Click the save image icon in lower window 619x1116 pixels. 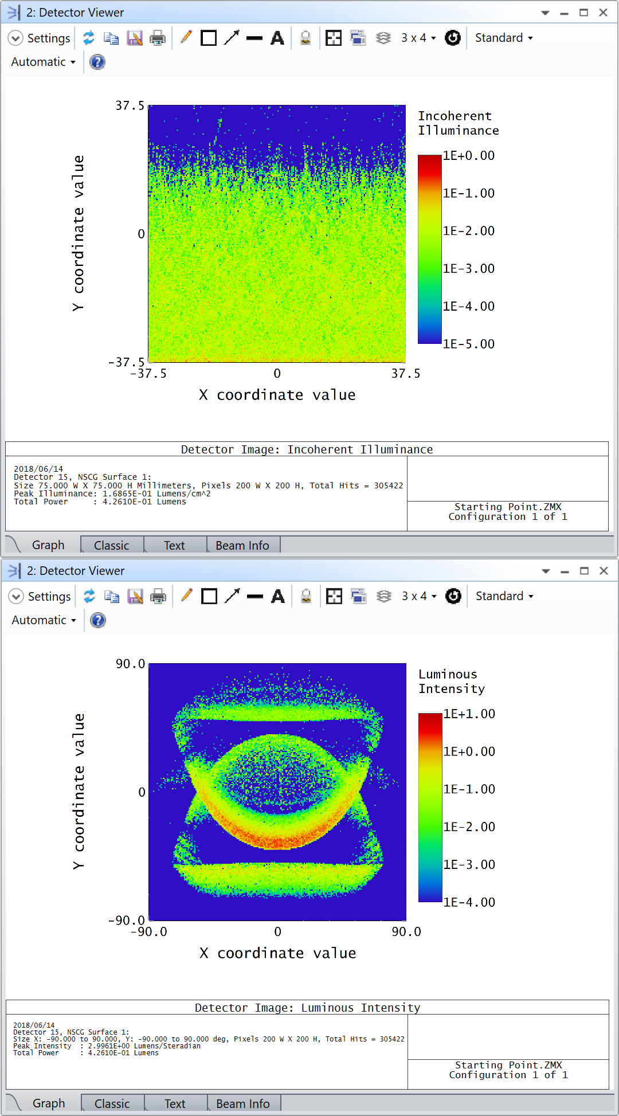click(135, 597)
